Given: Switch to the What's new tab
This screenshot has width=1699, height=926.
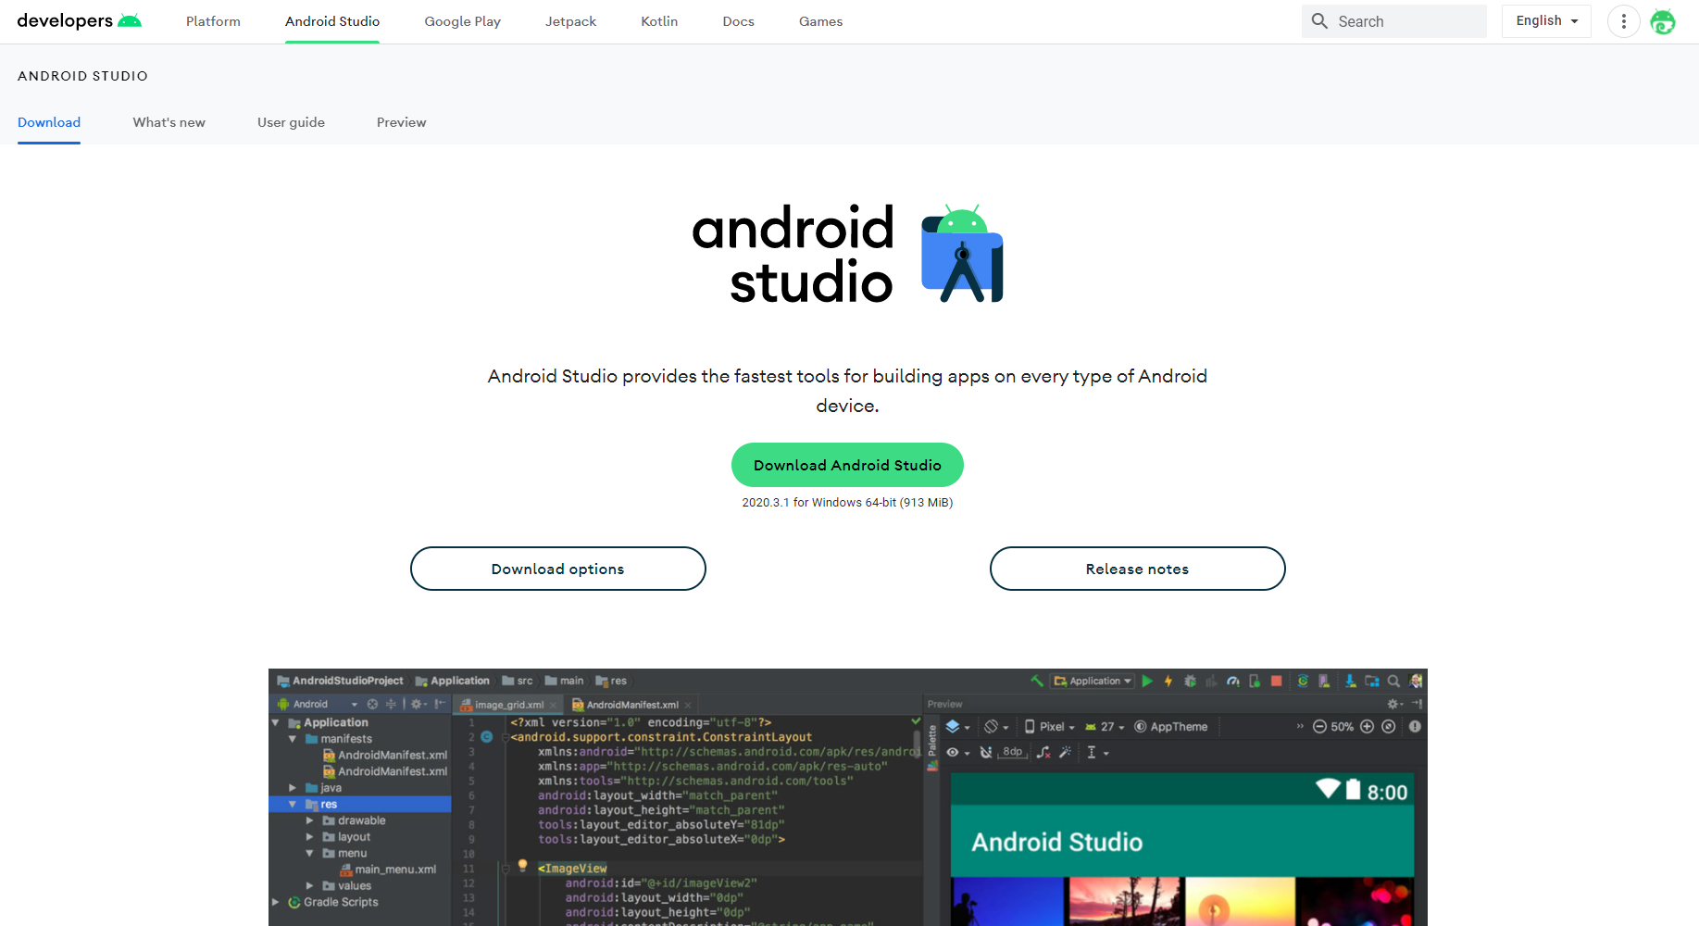Looking at the screenshot, I should [x=169, y=122].
